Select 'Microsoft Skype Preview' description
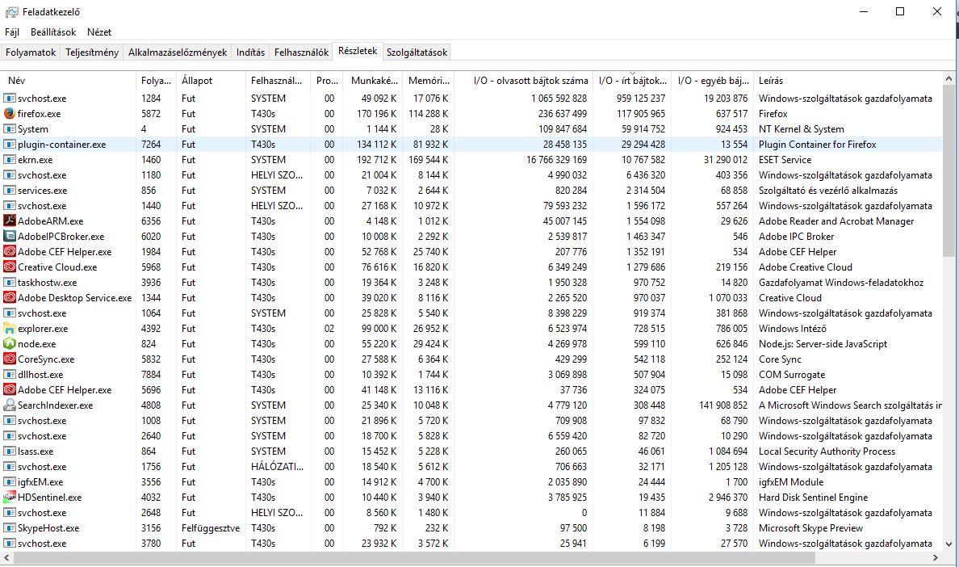The image size is (959, 567). tap(810, 528)
